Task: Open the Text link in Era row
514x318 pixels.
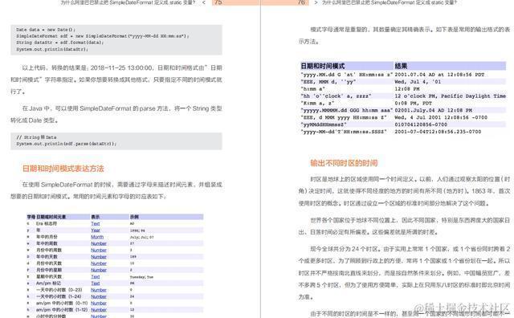Action: tap(96, 223)
